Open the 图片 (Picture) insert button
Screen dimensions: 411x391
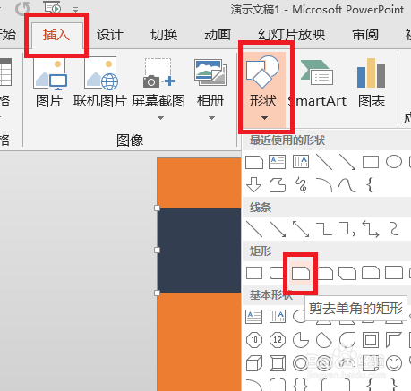50,82
